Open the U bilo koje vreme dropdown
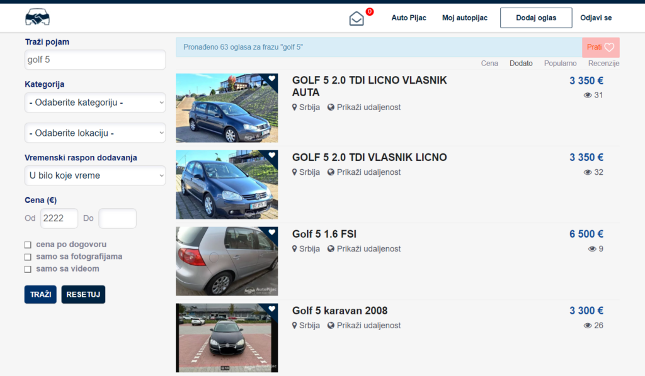This screenshot has height=376, width=645. 95,175
